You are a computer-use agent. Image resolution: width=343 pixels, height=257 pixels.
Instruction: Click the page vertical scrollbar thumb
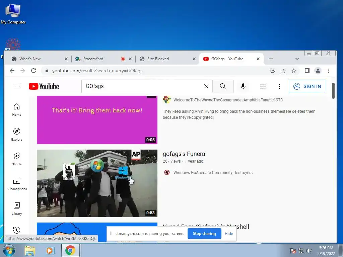[x=333, y=90]
